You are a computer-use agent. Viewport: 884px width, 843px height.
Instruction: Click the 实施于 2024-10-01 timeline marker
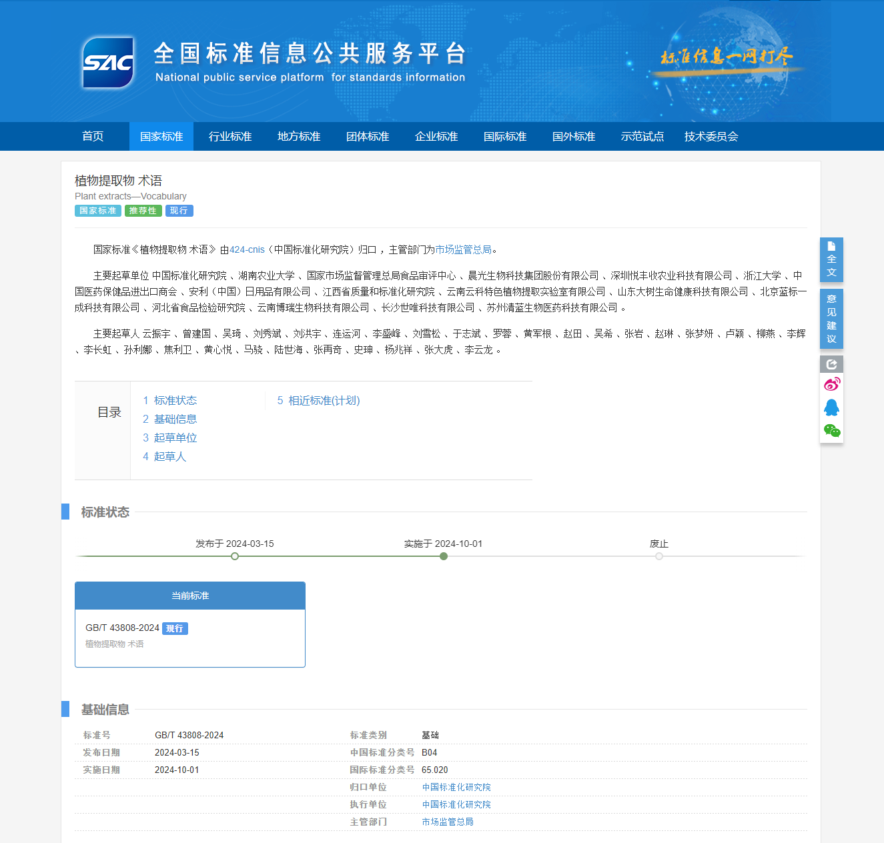coord(444,556)
